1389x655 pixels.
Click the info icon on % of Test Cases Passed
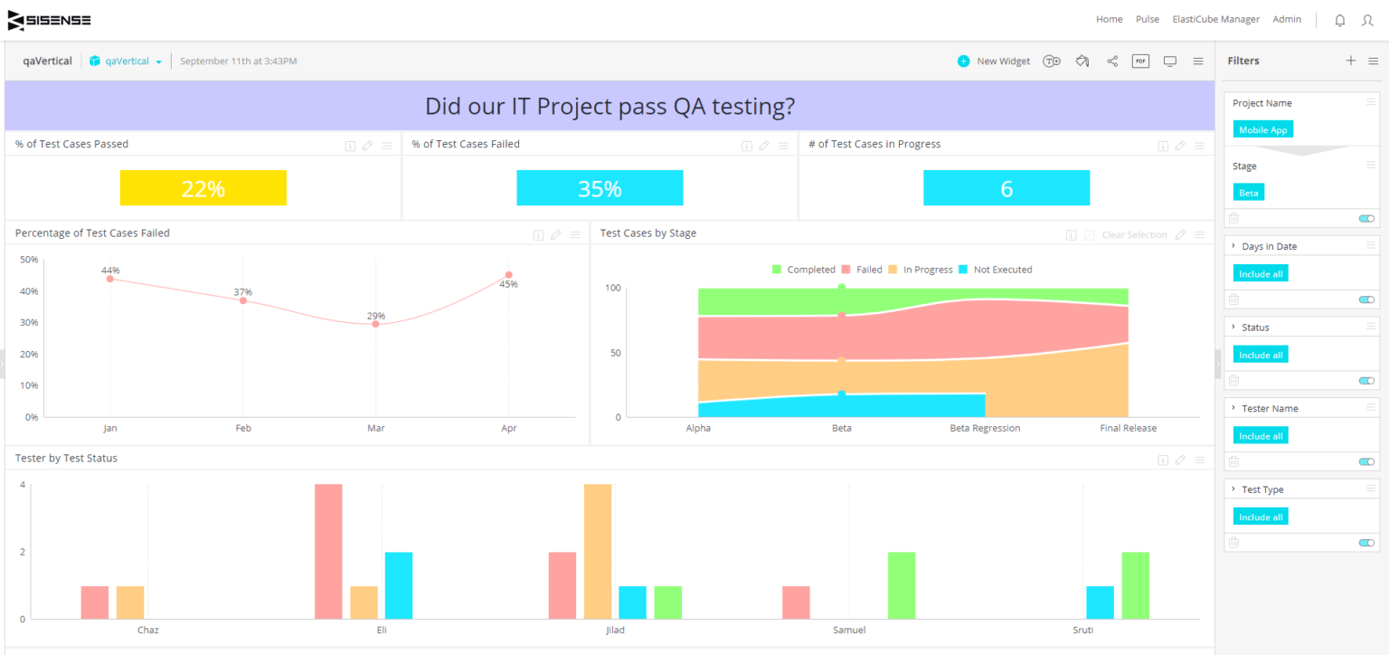pos(350,145)
